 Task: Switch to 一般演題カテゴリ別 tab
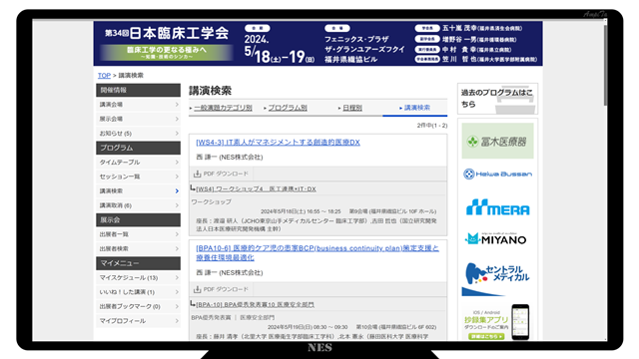click(x=223, y=108)
